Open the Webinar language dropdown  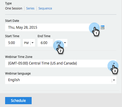click(61, 80)
